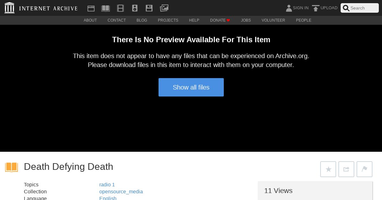Click the red heart next to Donate
The width and height of the screenshot is (382, 200).
pos(228,20)
